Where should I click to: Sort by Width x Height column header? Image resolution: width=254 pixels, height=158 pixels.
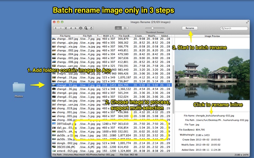109,36
